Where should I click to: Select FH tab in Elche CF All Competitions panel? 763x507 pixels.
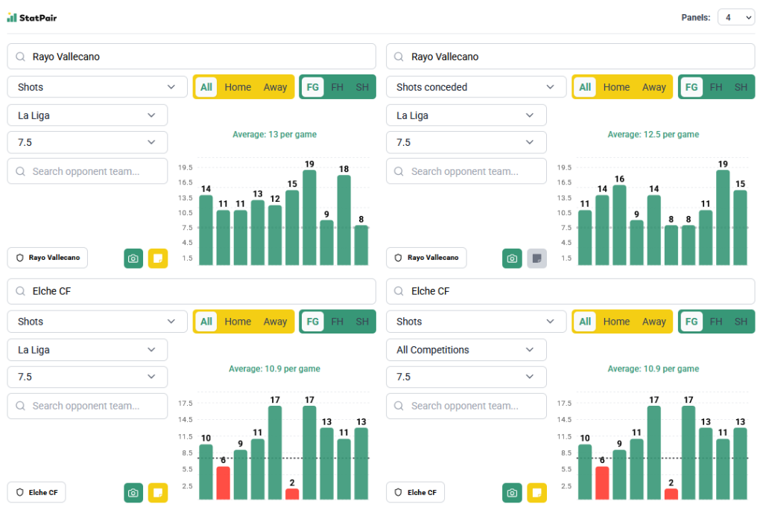coord(715,322)
